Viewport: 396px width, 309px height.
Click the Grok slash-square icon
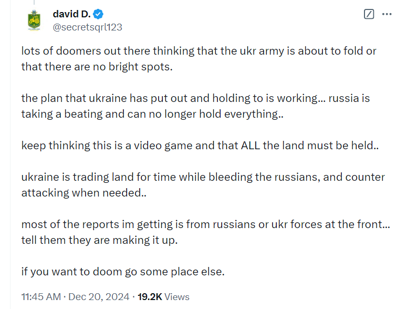click(x=369, y=14)
